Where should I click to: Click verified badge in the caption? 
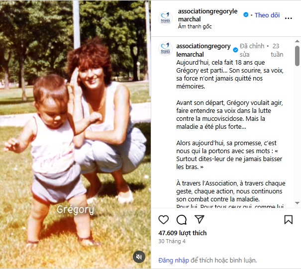[x=235, y=50]
